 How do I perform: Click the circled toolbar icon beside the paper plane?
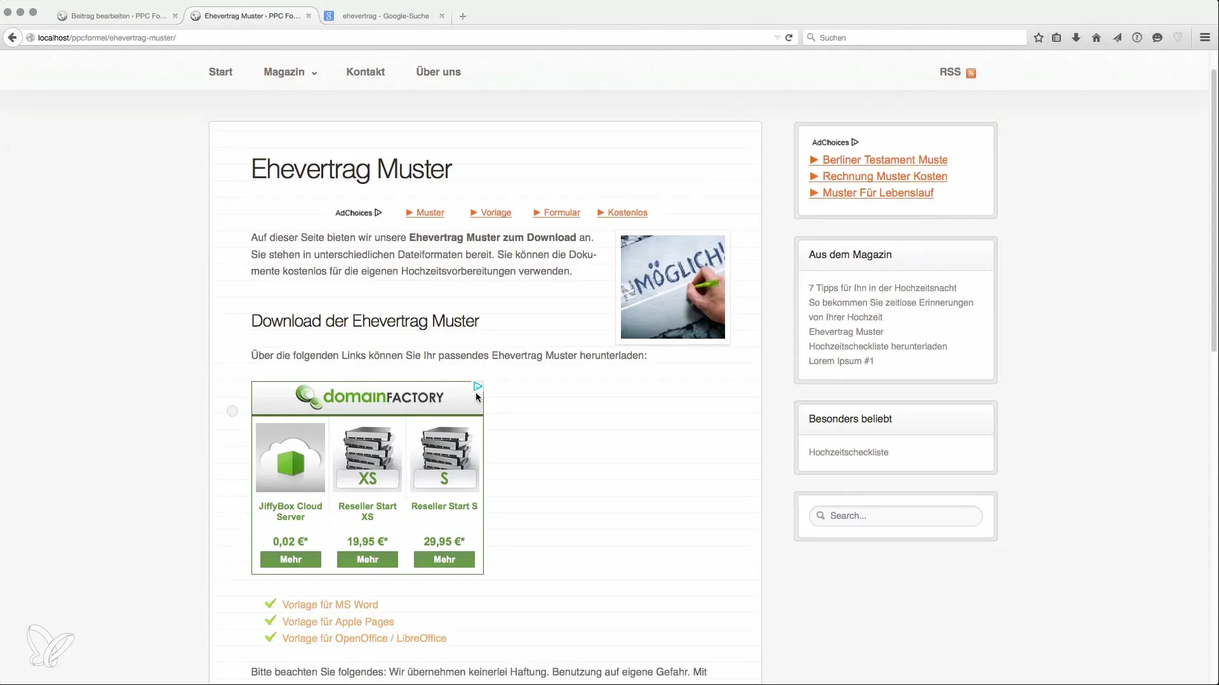[x=1137, y=37]
